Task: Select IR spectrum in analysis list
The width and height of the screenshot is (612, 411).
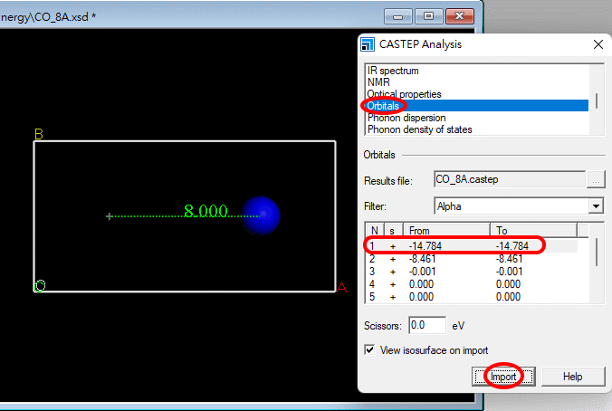Action: [x=393, y=71]
